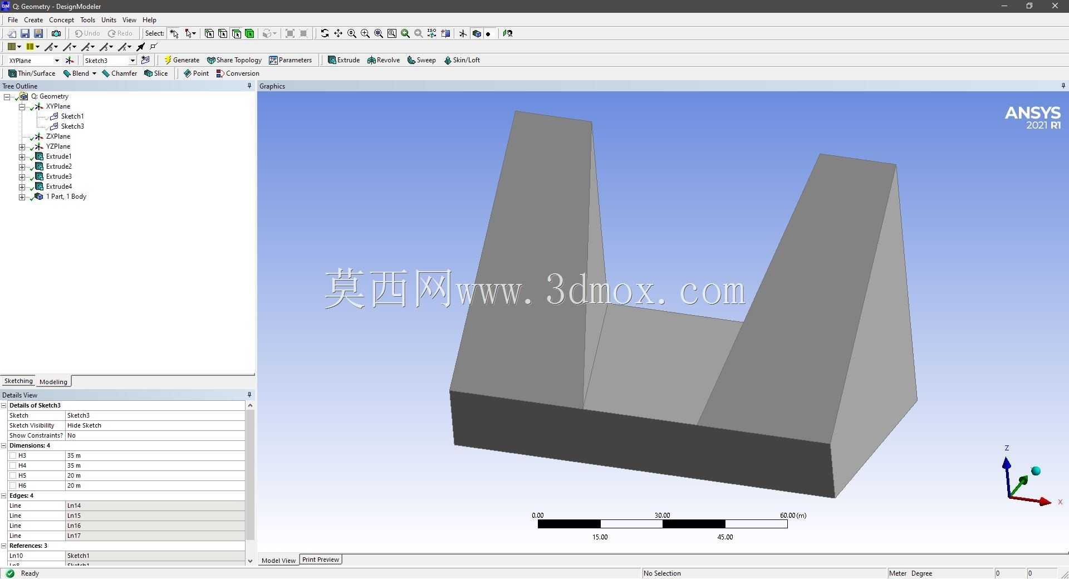The width and height of the screenshot is (1069, 579).
Task: Click the Ln14 edge value cell
Action: (x=155, y=506)
